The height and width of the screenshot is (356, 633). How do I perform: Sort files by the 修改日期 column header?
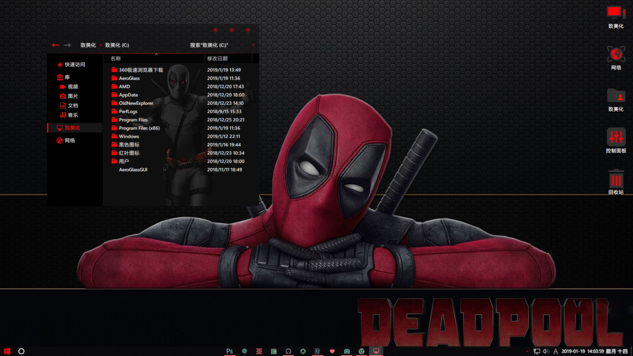pos(229,58)
